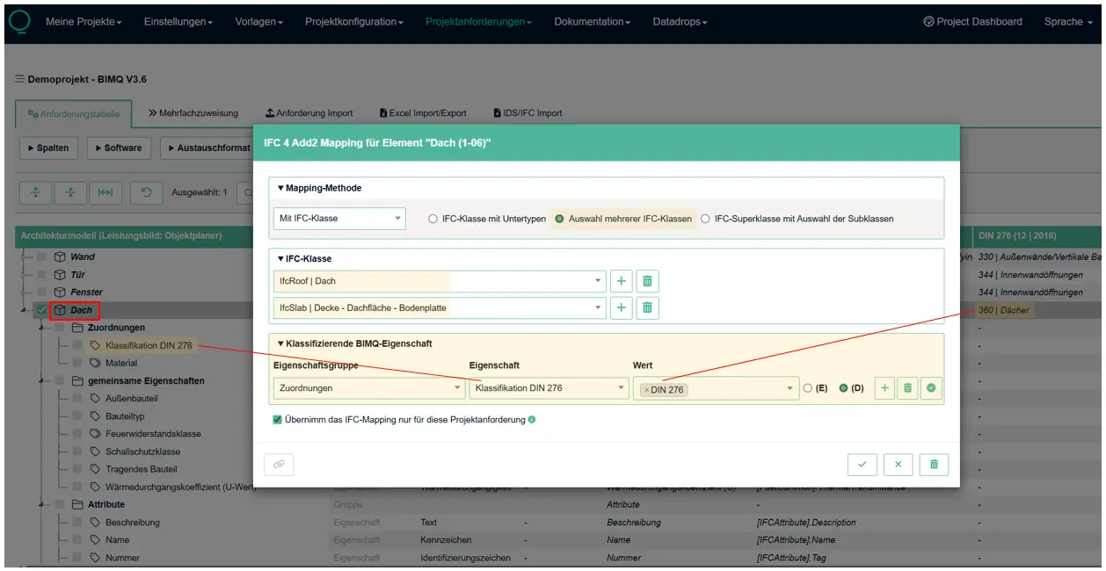Image resolution: width=1106 pixels, height=571 pixels.
Task: Add another IFC class after IfcRoof row
Action: point(622,281)
